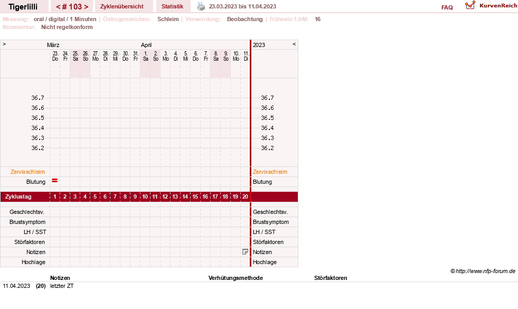Click the bottom 'Notizen' column header
Image resolution: width=518 pixels, height=309 pixels.
point(60,278)
